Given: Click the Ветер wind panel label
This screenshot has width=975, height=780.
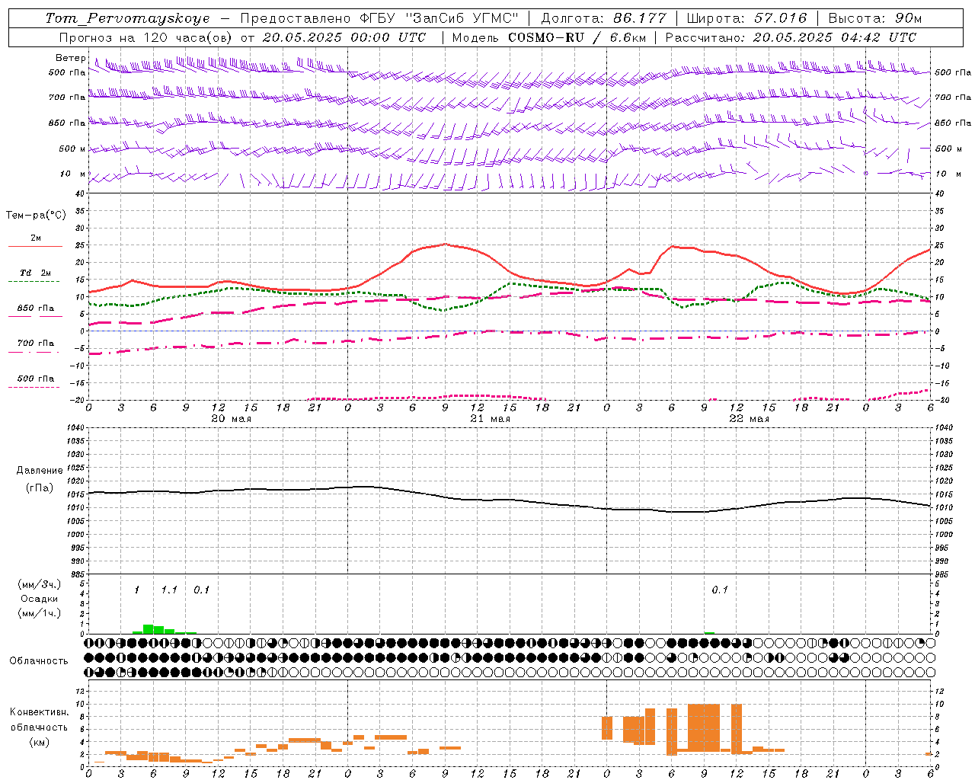Looking at the screenshot, I should tap(70, 58).
